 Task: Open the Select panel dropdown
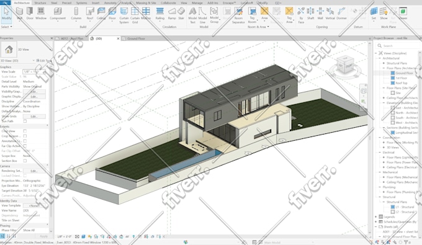6,27
